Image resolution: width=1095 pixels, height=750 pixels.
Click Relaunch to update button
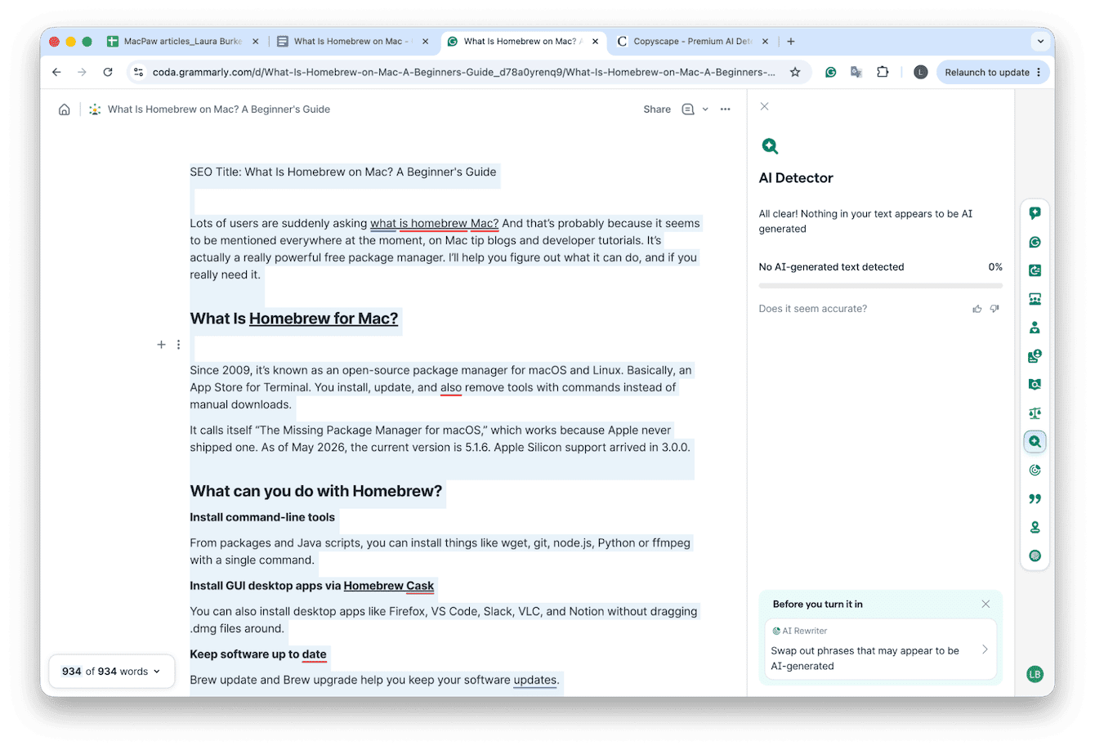987,72
